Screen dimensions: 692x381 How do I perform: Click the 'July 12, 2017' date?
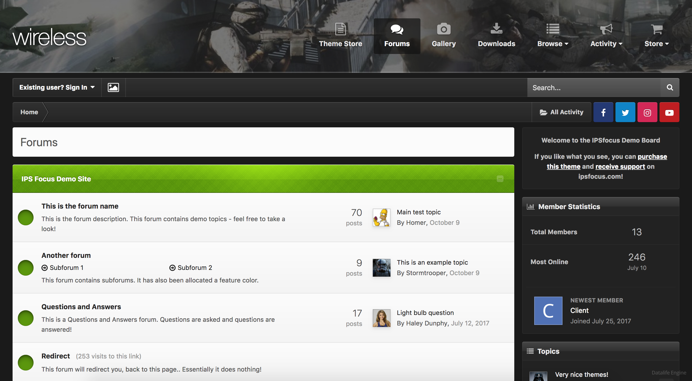(x=470, y=323)
